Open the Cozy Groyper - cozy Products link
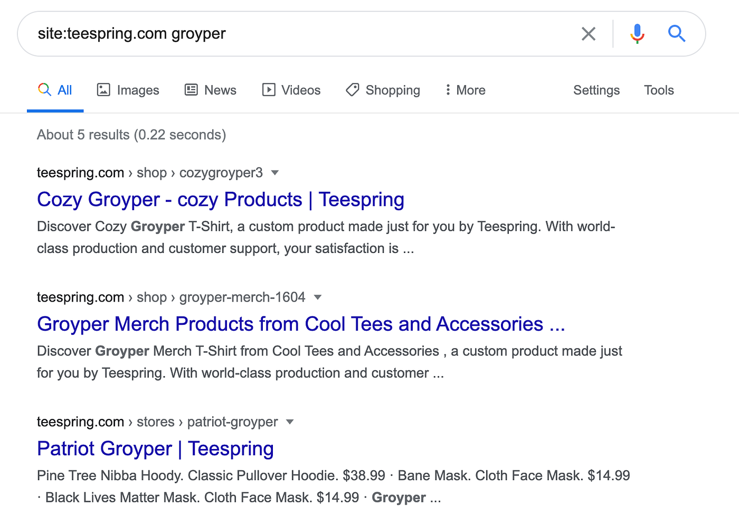The width and height of the screenshot is (739, 515). tap(221, 200)
